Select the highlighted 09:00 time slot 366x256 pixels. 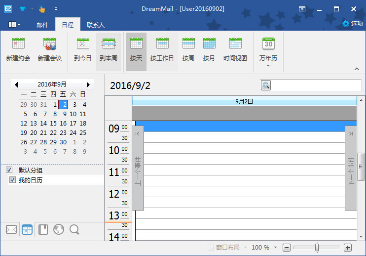(246, 126)
